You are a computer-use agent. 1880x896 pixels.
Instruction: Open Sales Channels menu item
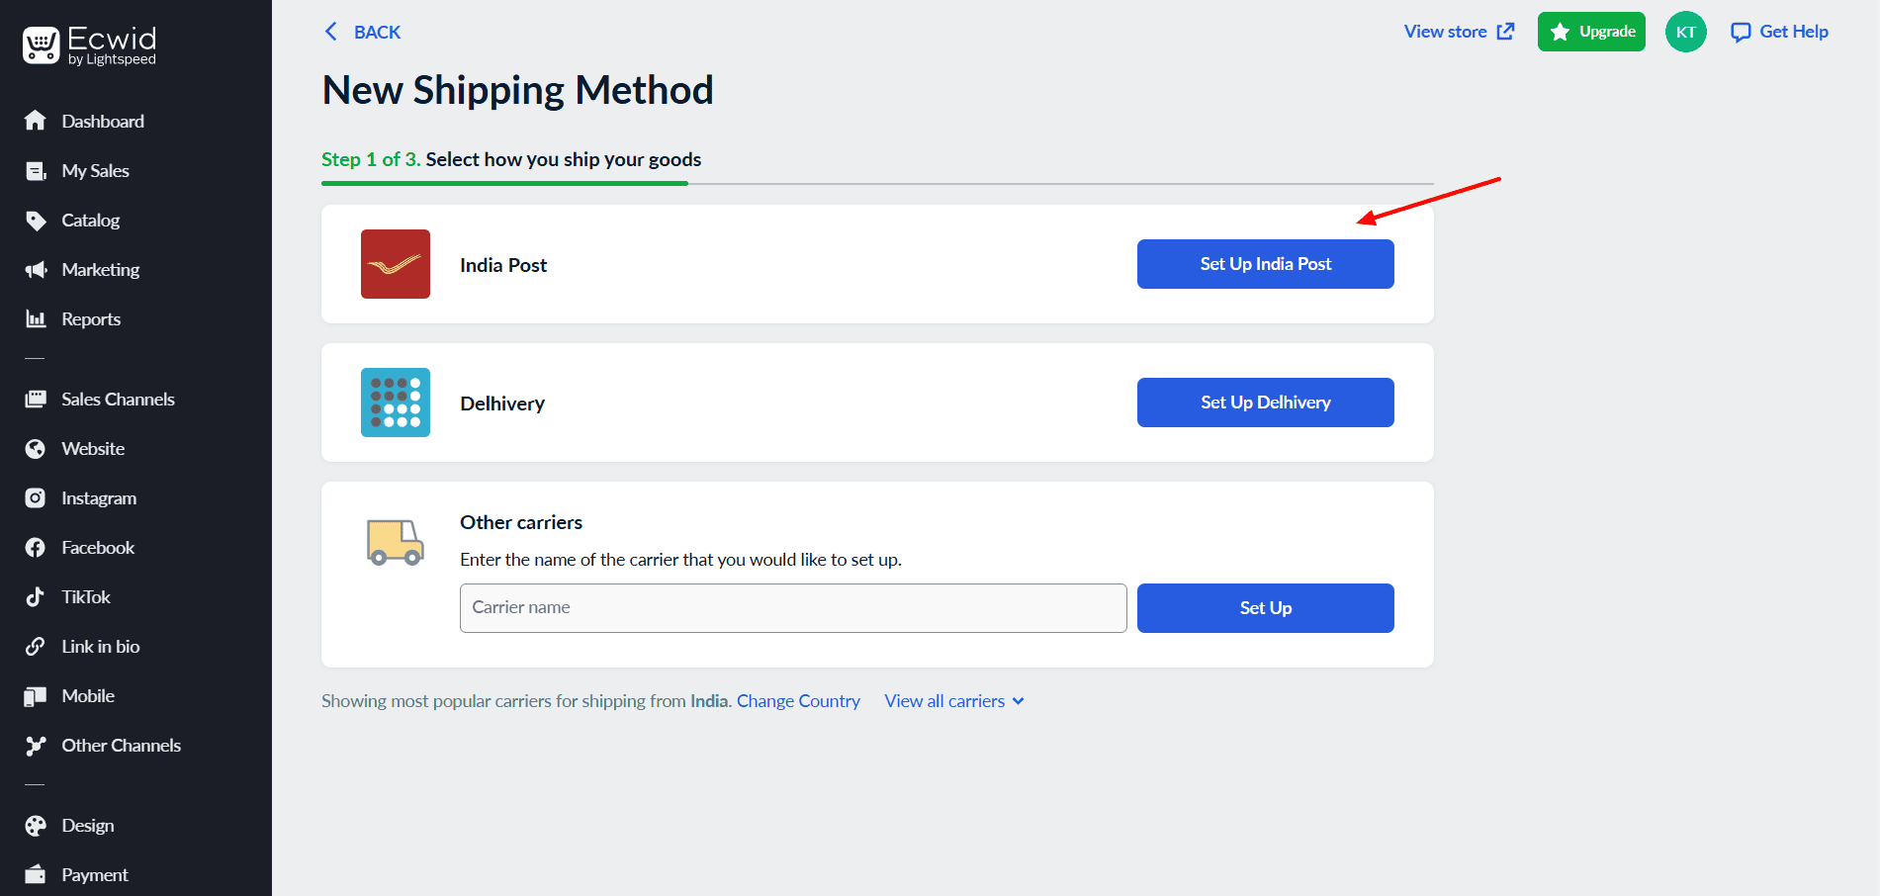click(118, 400)
